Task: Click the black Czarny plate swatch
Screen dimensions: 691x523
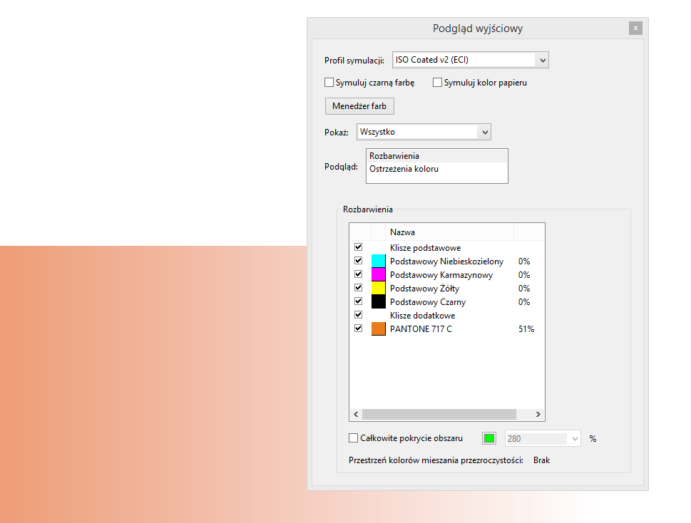Action: tap(378, 302)
